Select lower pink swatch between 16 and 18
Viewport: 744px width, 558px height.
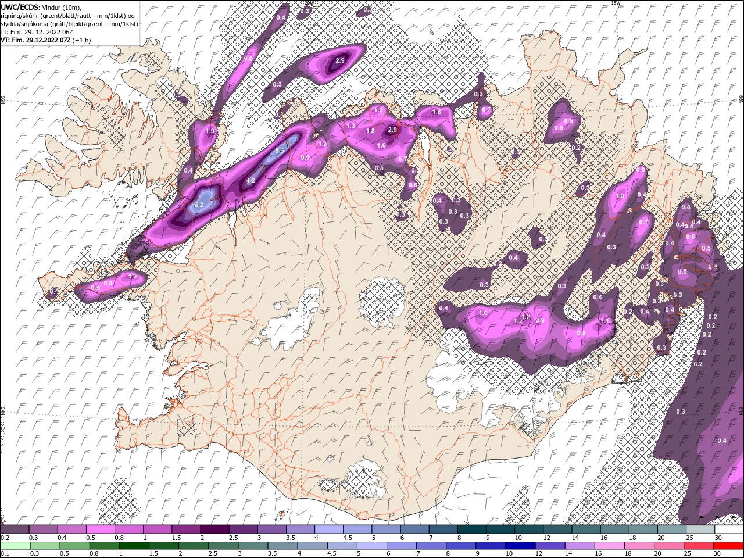point(610,545)
